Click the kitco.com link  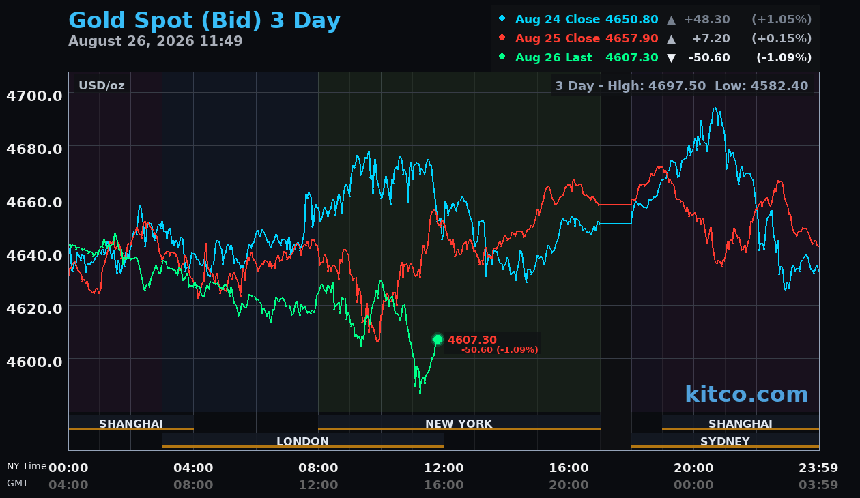click(x=747, y=394)
